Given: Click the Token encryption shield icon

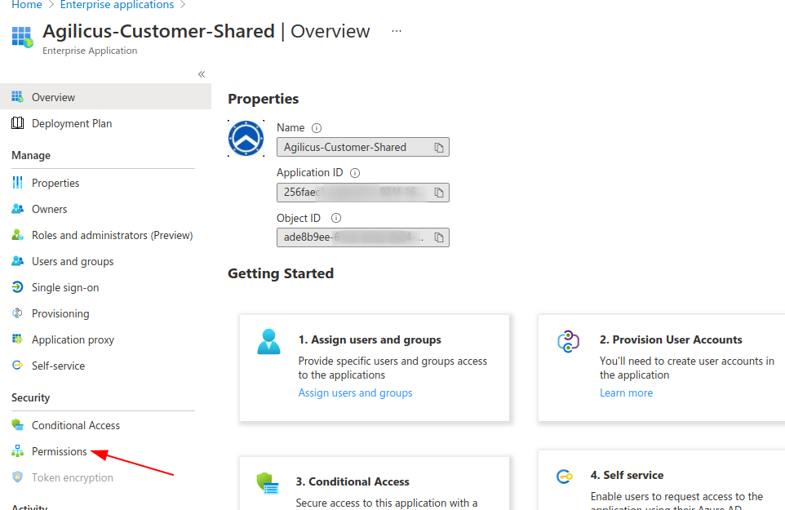Looking at the screenshot, I should click(17, 477).
